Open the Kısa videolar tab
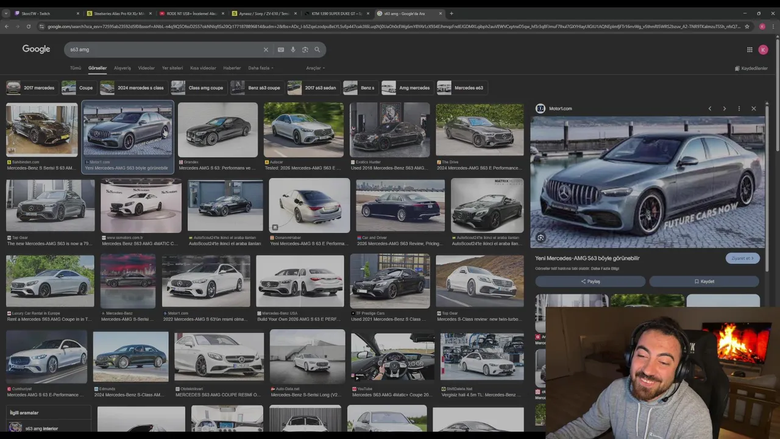This screenshot has width=780, height=439. [203, 68]
